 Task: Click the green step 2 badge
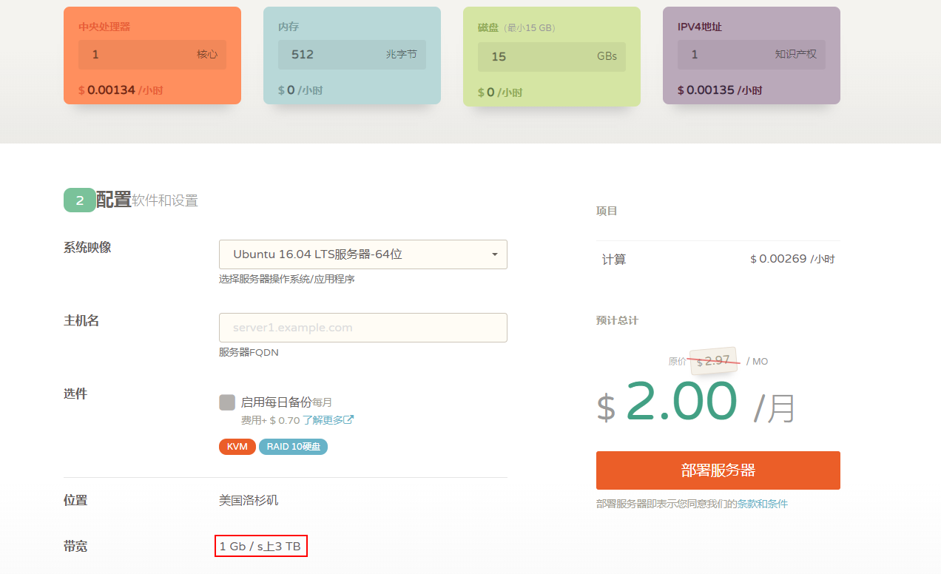[79, 200]
